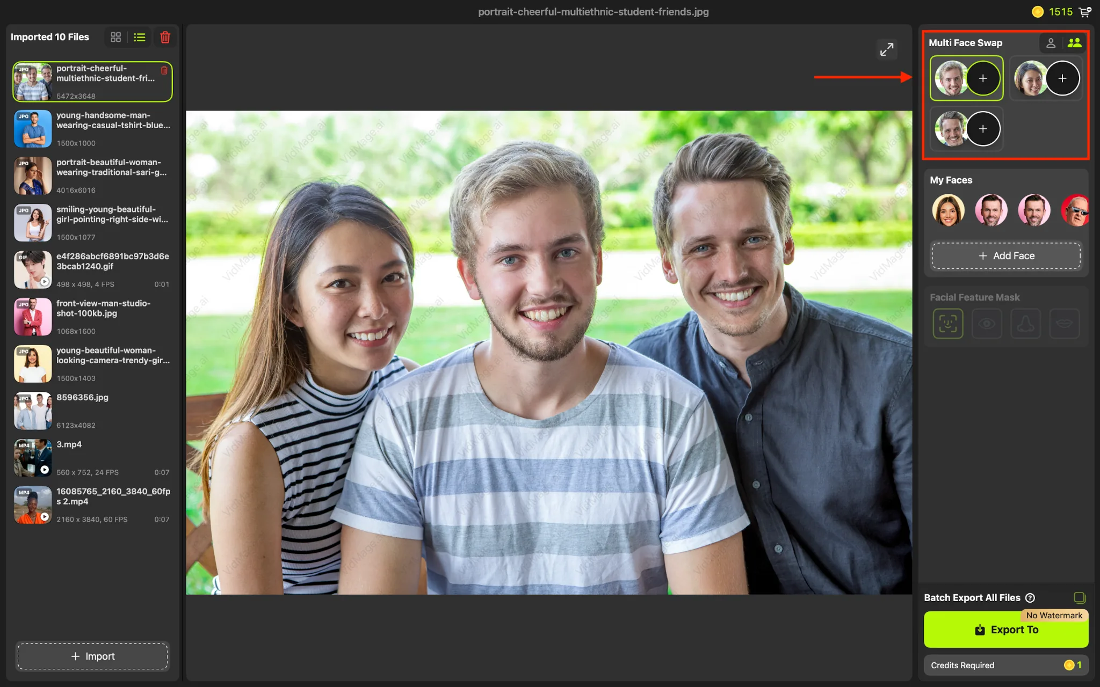Add a swap face for the third detected man

pyautogui.click(x=983, y=129)
